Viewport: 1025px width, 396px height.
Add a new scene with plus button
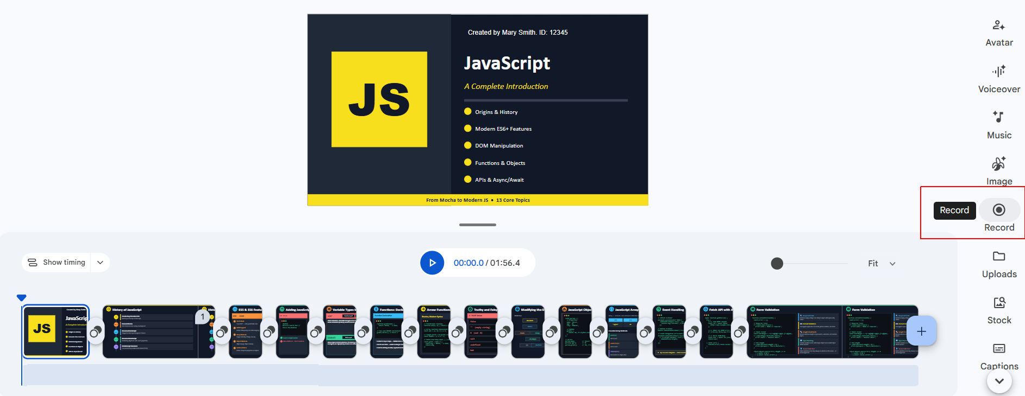[x=921, y=331]
